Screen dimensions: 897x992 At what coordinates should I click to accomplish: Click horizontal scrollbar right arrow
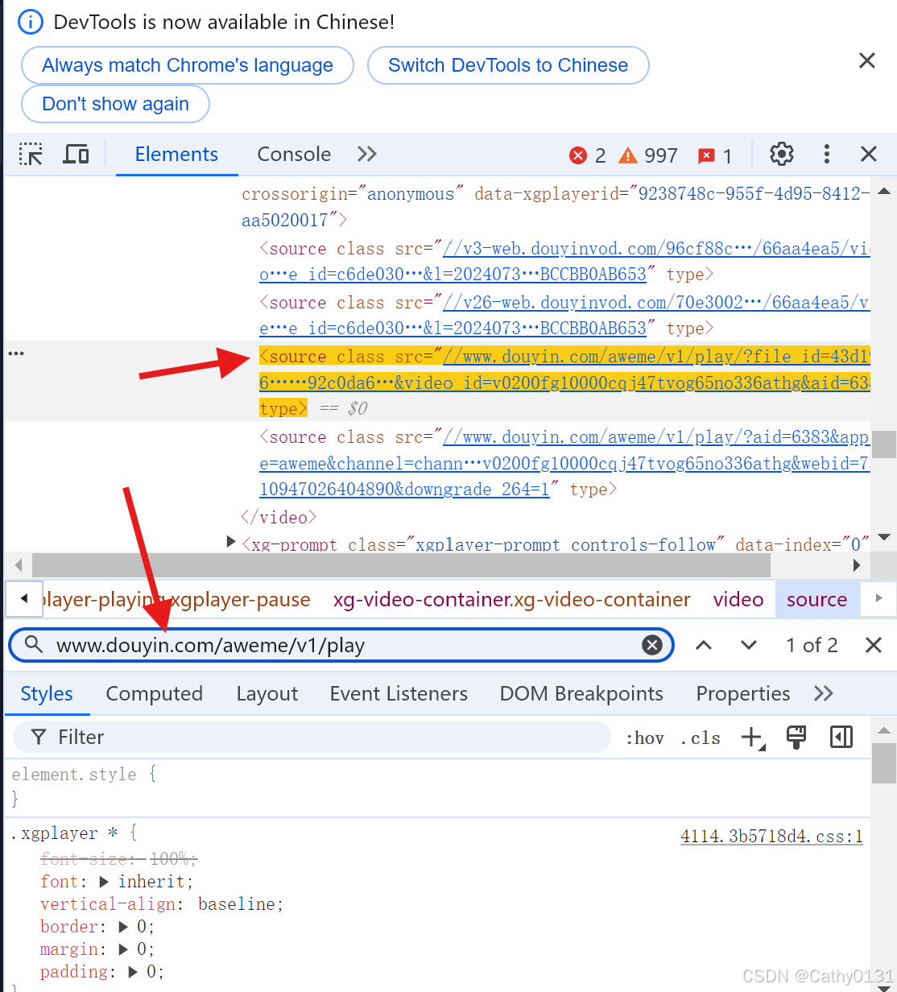(x=858, y=564)
